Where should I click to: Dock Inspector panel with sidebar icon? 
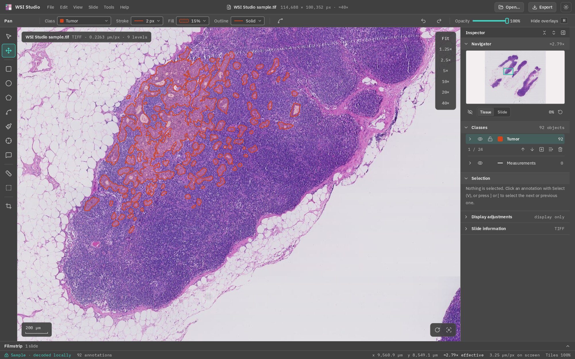563,33
